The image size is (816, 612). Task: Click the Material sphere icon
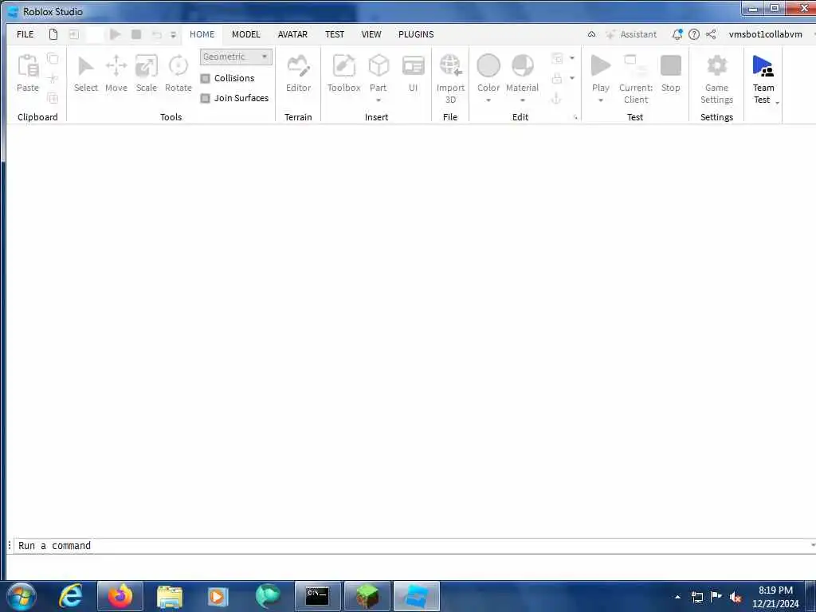click(x=522, y=66)
